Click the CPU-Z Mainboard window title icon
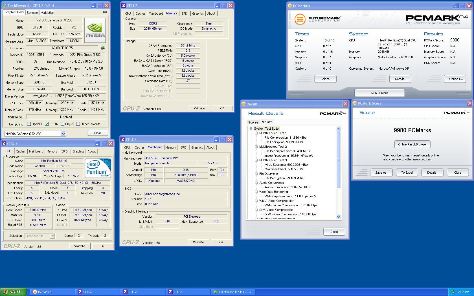The height and width of the screenshot is (296, 474). (122, 139)
